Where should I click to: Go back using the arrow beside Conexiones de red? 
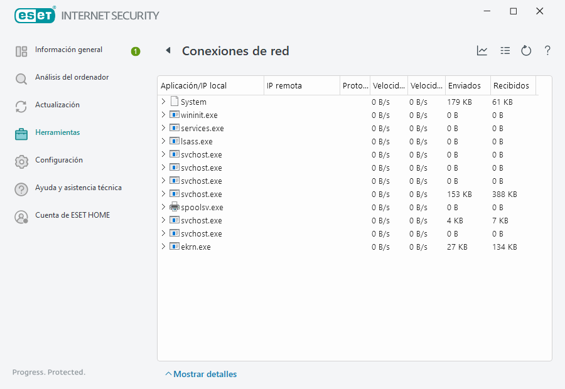click(168, 51)
